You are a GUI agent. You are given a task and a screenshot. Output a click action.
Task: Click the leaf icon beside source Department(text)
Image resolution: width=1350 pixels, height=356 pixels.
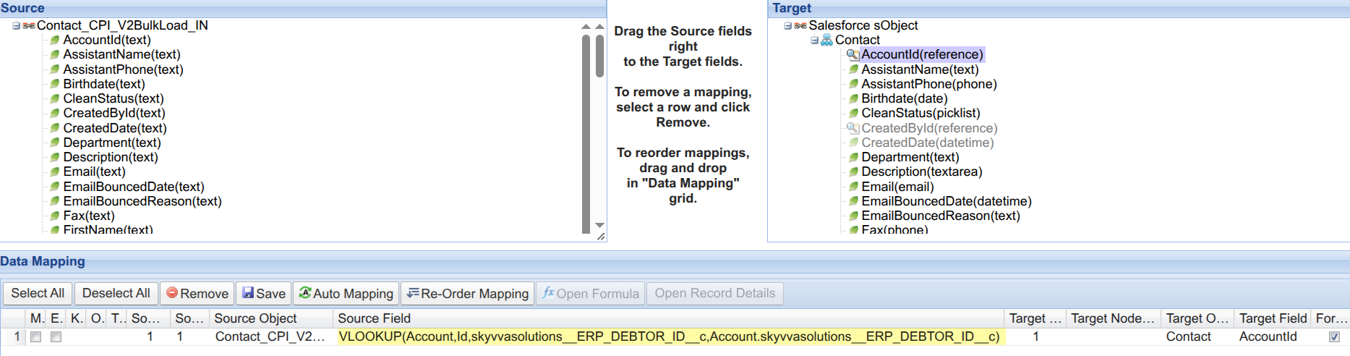(x=55, y=143)
